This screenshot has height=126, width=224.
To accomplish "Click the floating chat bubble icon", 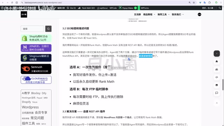I will [217, 93].
